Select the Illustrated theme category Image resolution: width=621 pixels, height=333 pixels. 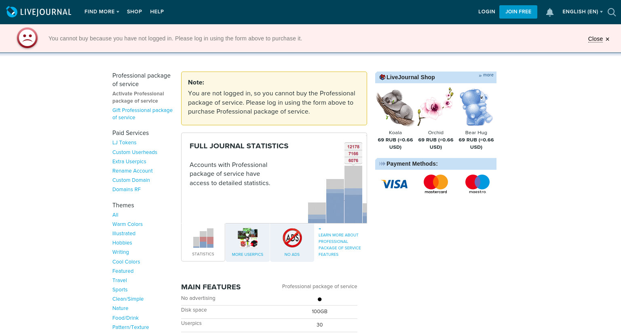tap(124, 234)
